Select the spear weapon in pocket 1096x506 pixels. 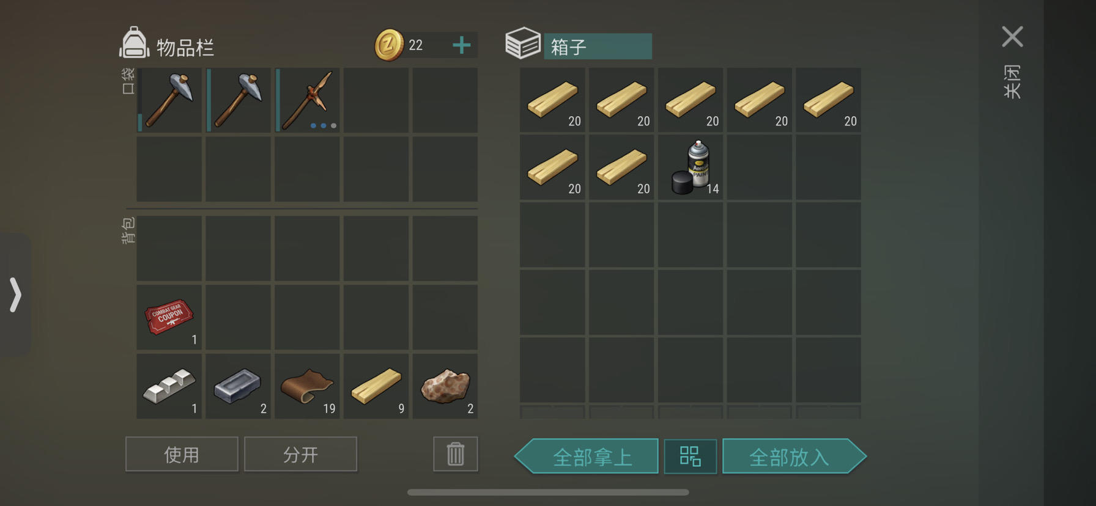308,100
